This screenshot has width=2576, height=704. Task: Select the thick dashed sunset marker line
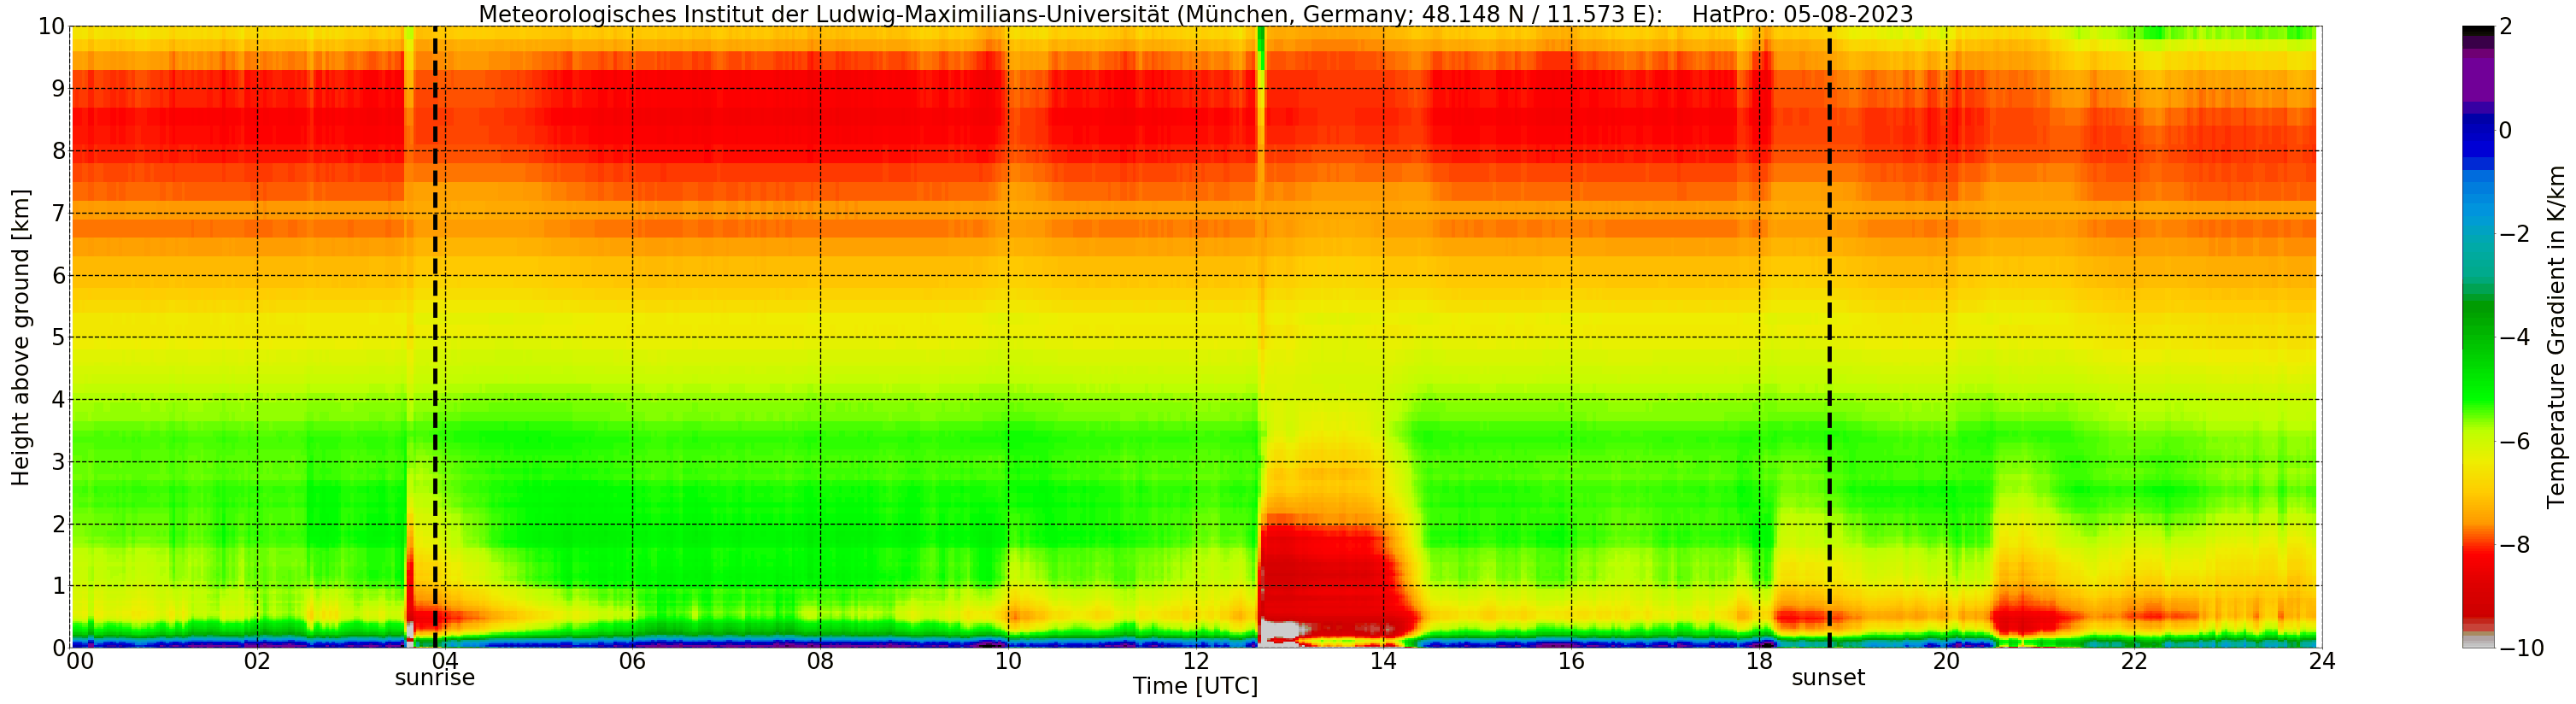1829,337
